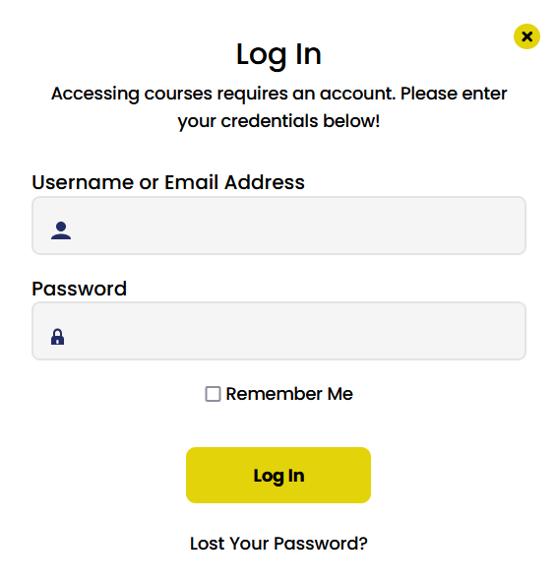This screenshot has width=557, height=586.
Task: Click the person icon in the username field
Action: tap(61, 230)
